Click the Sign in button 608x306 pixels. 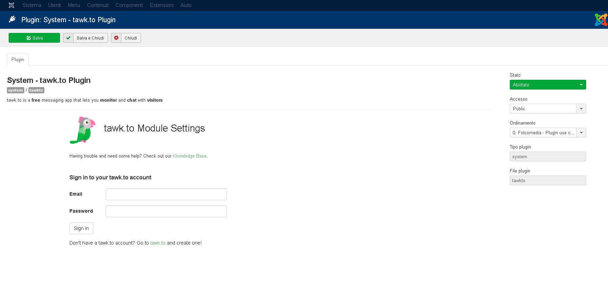81,228
